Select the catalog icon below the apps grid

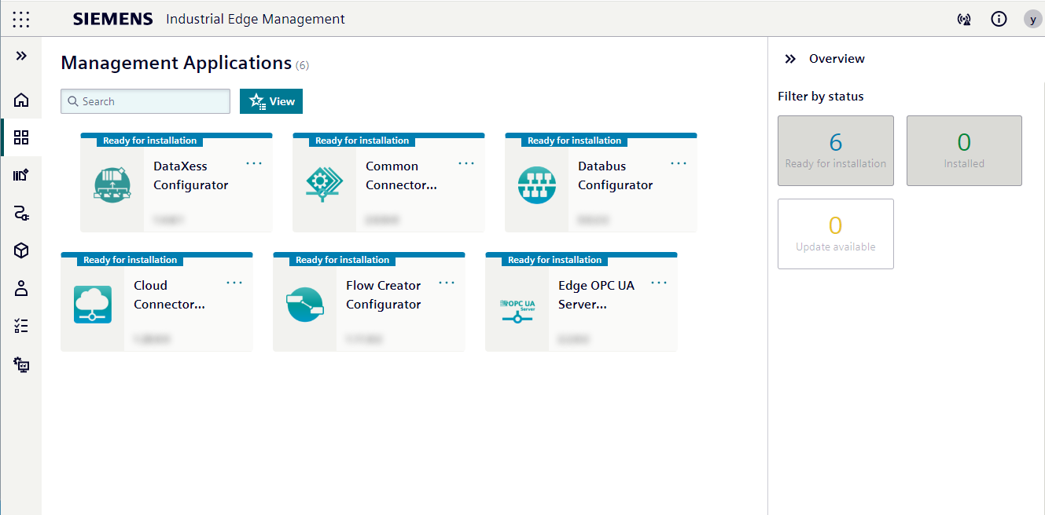[20, 175]
